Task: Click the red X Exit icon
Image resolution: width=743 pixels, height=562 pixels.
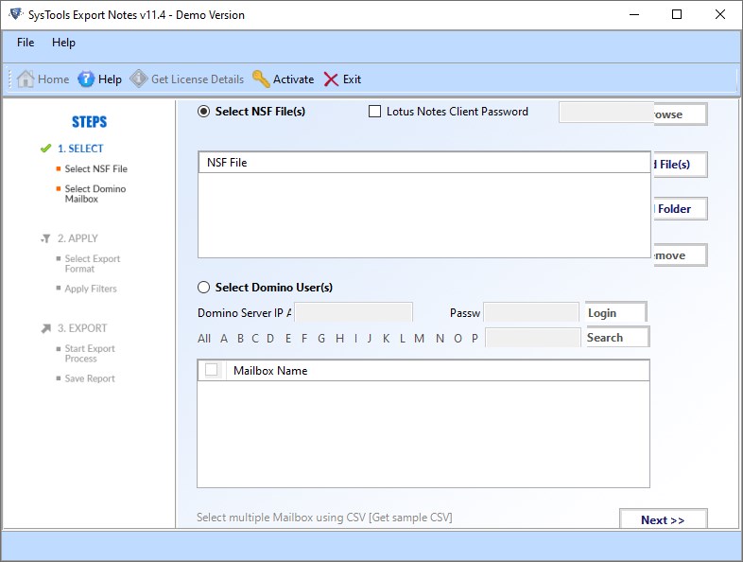Action: click(331, 79)
